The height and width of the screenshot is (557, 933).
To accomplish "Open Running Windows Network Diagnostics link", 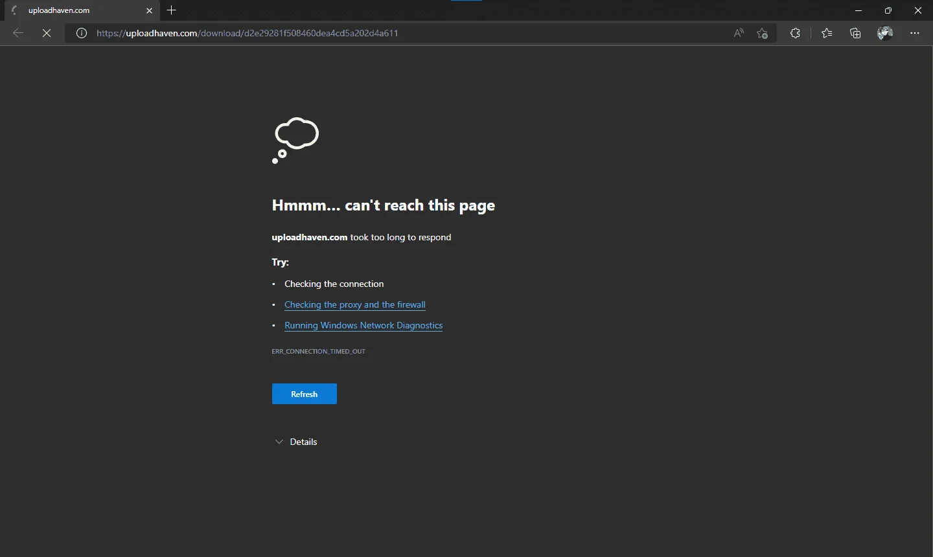I will coord(363,325).
